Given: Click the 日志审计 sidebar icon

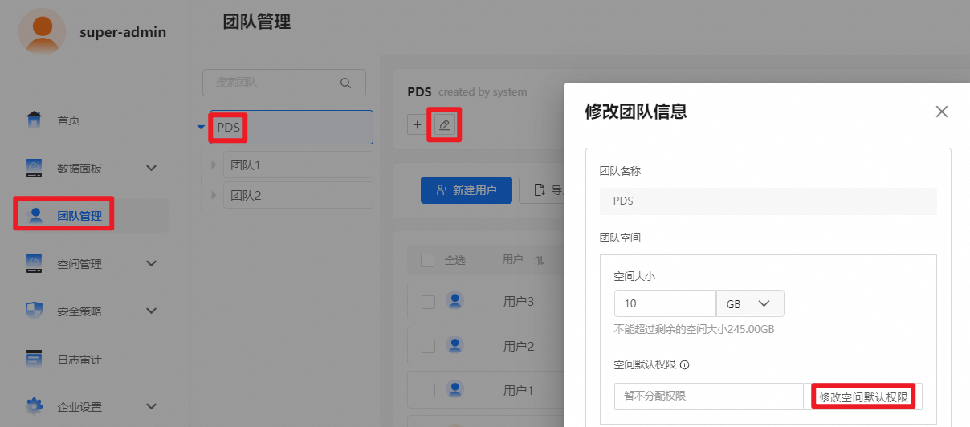Looking at the screenshot, I should (x=34, y=359).
